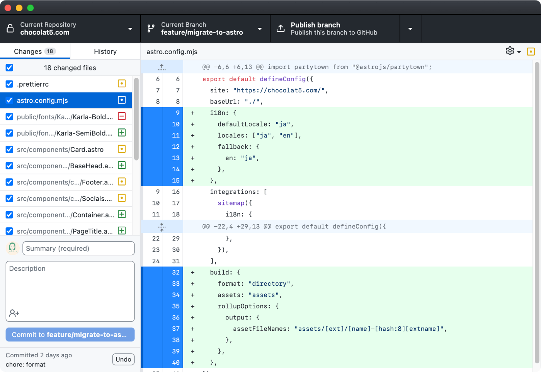Click the modified icon for .prettierrc
The image size is (541, 372).
point(122,84)
